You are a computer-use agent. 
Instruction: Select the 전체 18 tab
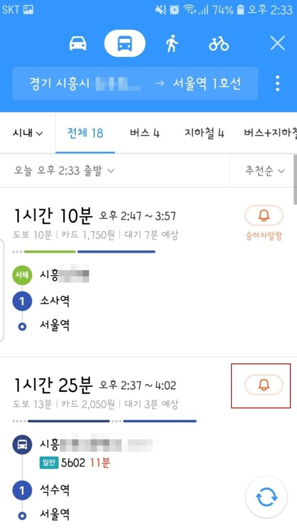point(85,133)
